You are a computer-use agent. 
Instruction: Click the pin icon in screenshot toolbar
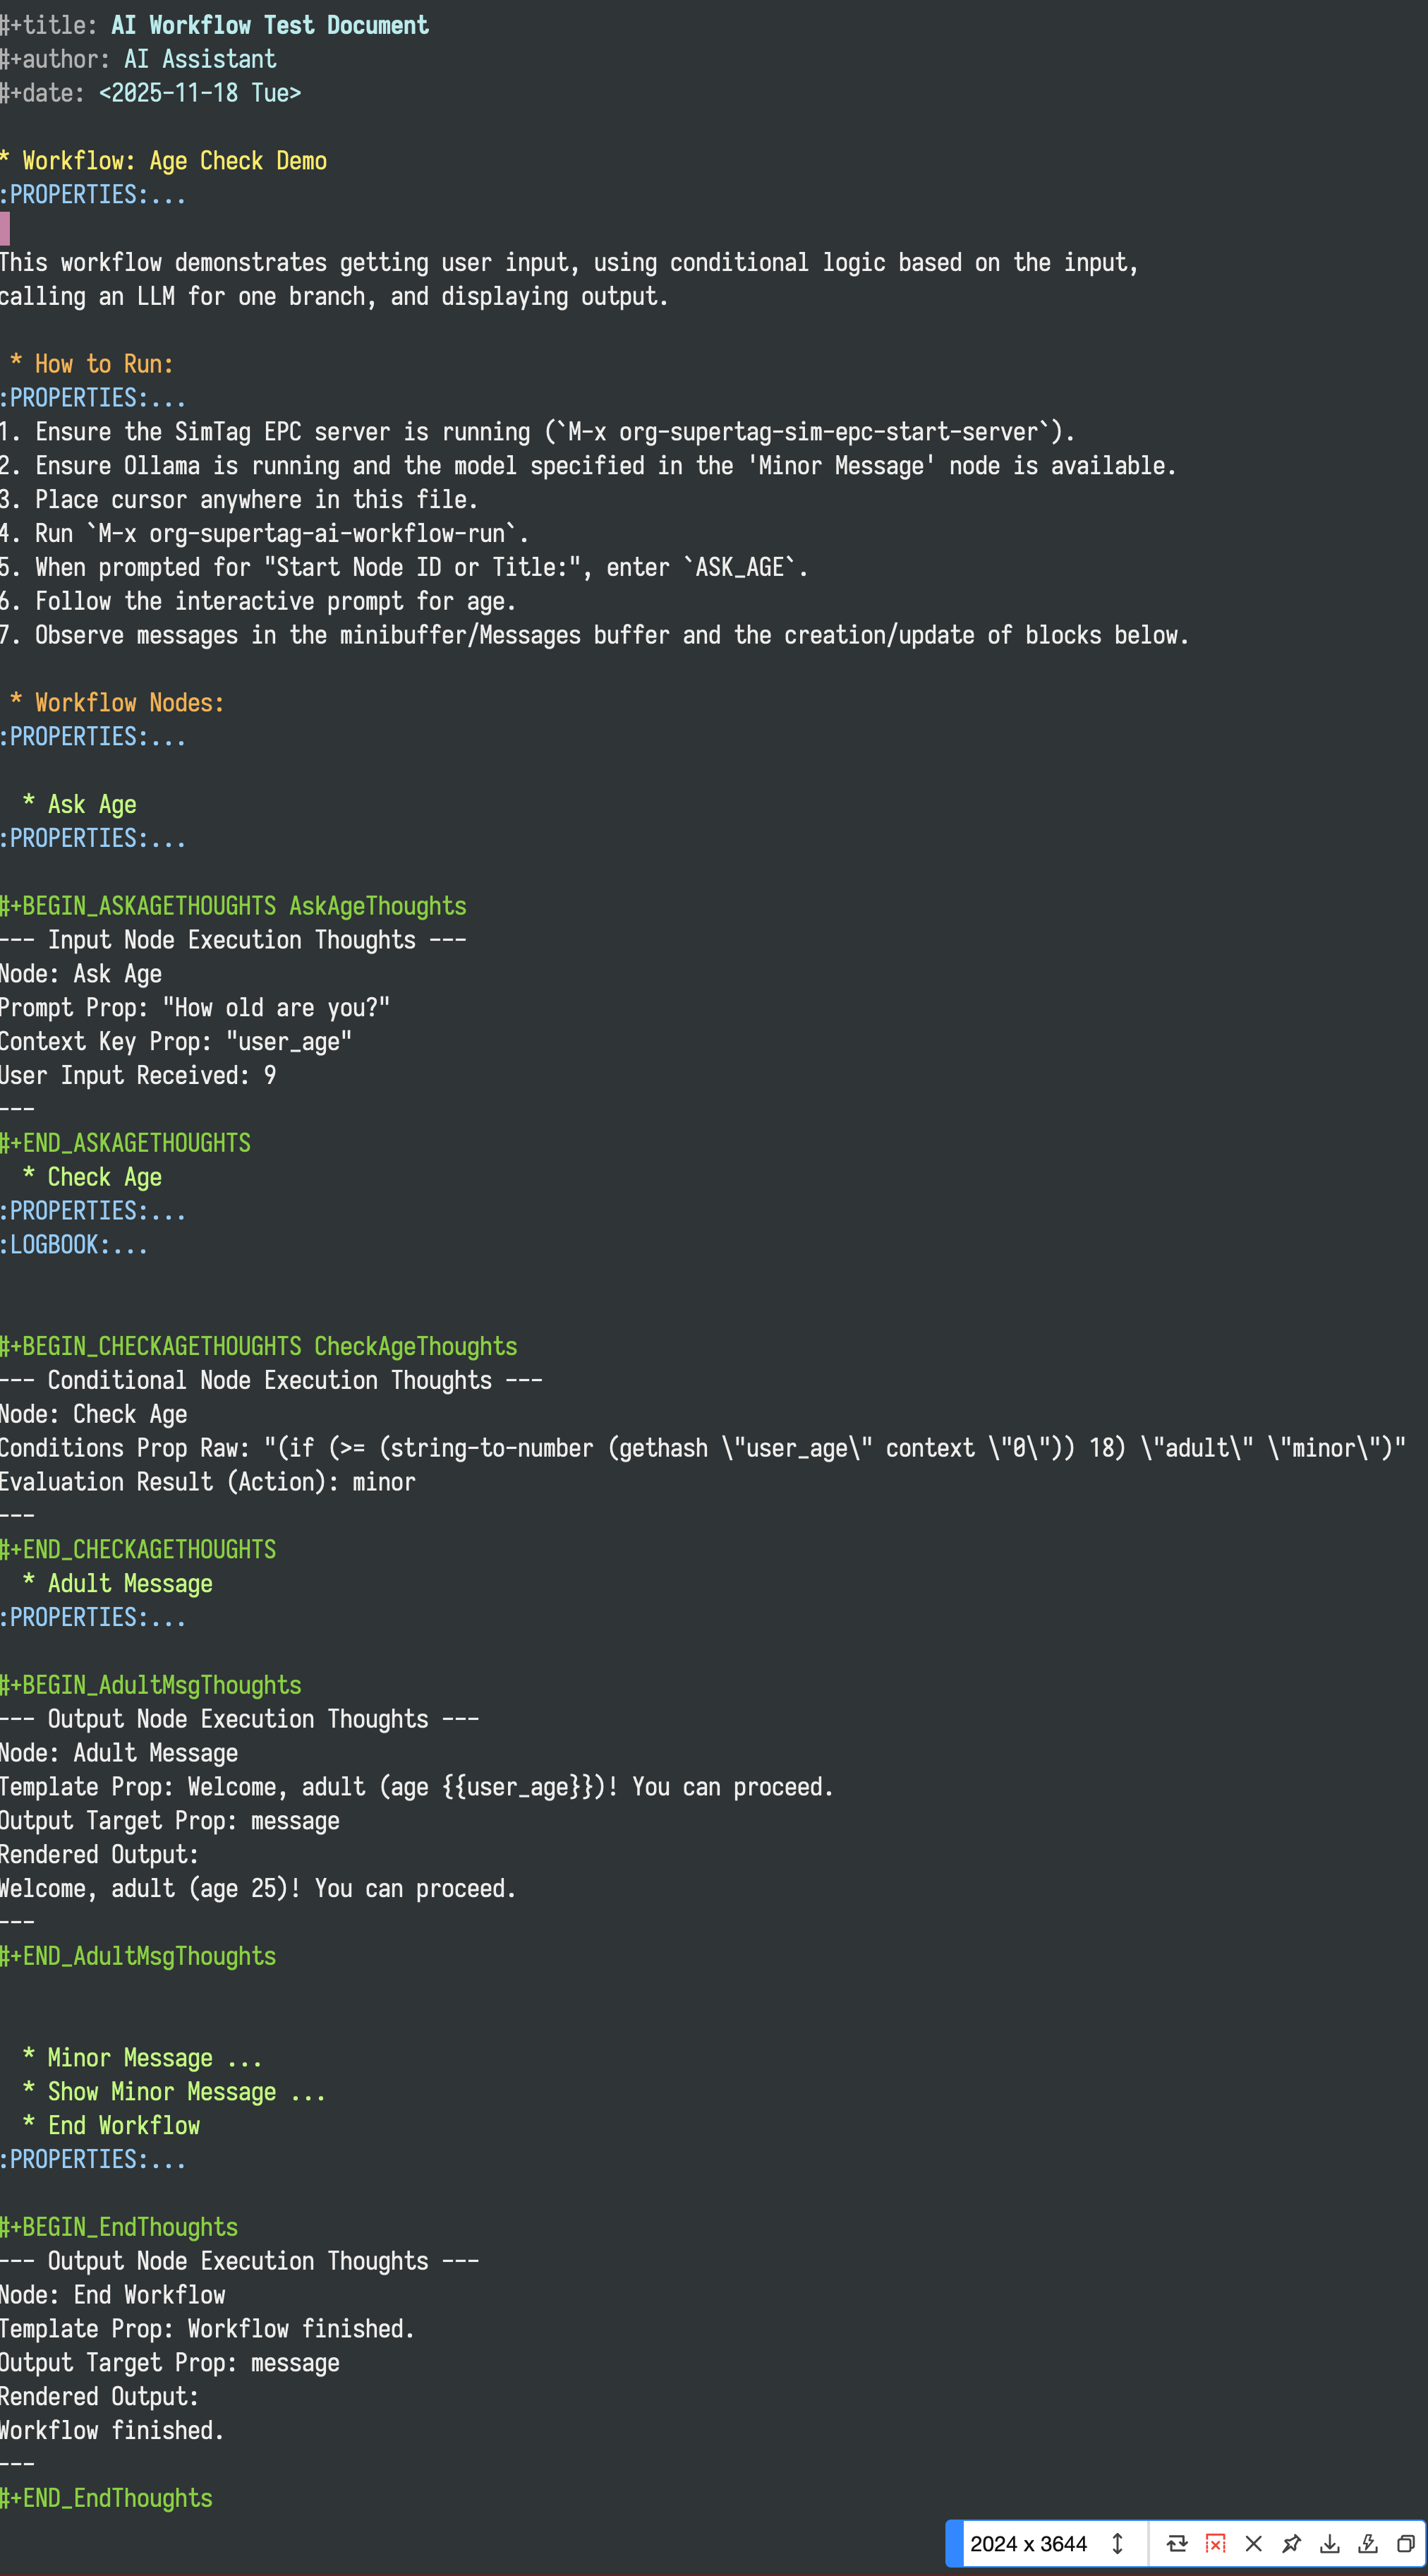(x=1291, y=2543)
